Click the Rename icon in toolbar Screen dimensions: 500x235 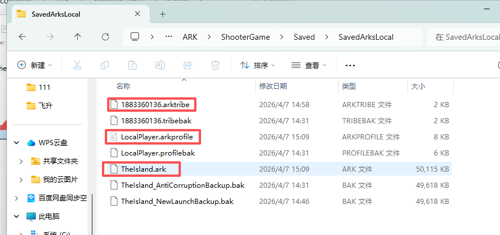(160, 65)
